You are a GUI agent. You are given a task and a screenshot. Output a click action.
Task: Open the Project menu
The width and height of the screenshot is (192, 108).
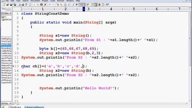45,1
